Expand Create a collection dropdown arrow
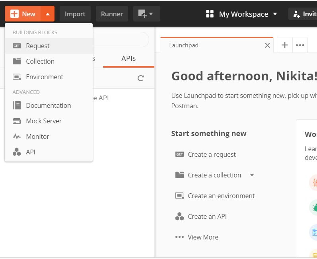The image size is (317, 259). (252, 175)
